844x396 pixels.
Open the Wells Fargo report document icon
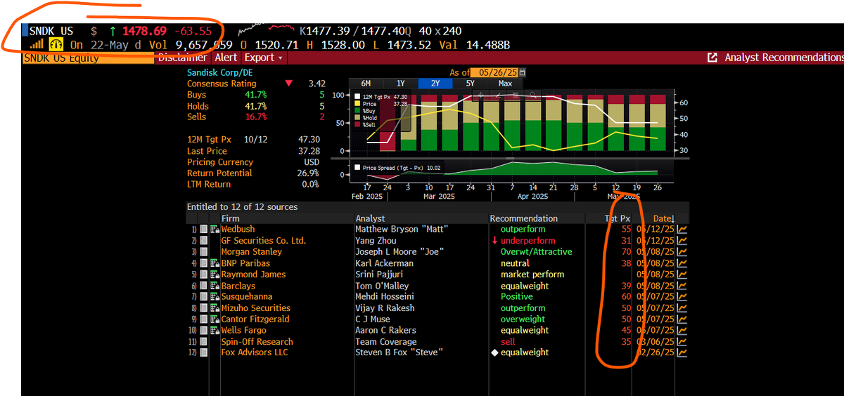215,331
